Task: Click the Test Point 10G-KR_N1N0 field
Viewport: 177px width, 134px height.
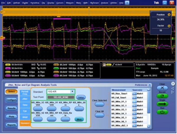Action: click(60, 97)
